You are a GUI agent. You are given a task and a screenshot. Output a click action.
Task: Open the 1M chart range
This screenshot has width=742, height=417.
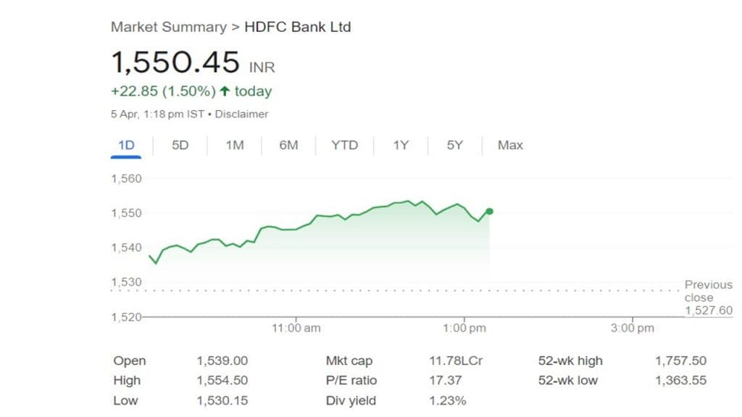[234, 145]
